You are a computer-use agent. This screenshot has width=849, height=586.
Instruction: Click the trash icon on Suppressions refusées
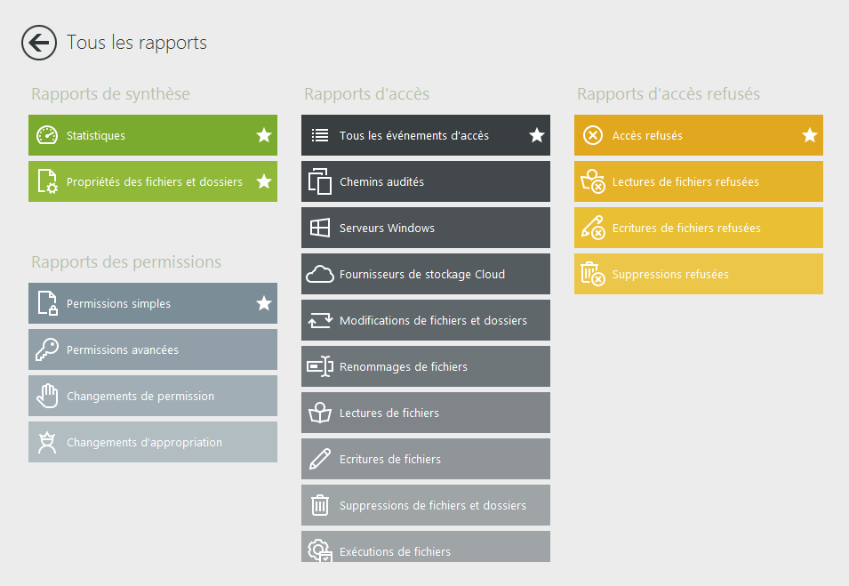[x=592, y=274]
